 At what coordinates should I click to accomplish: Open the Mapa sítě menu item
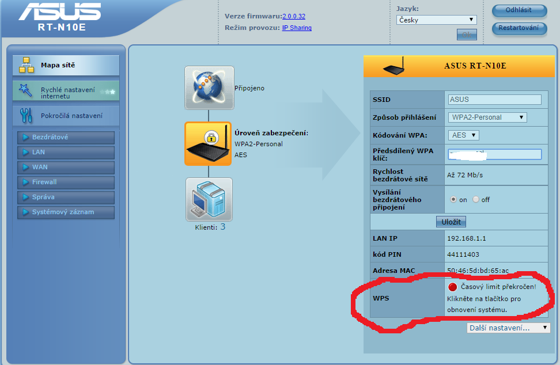(x=66, y=65)
